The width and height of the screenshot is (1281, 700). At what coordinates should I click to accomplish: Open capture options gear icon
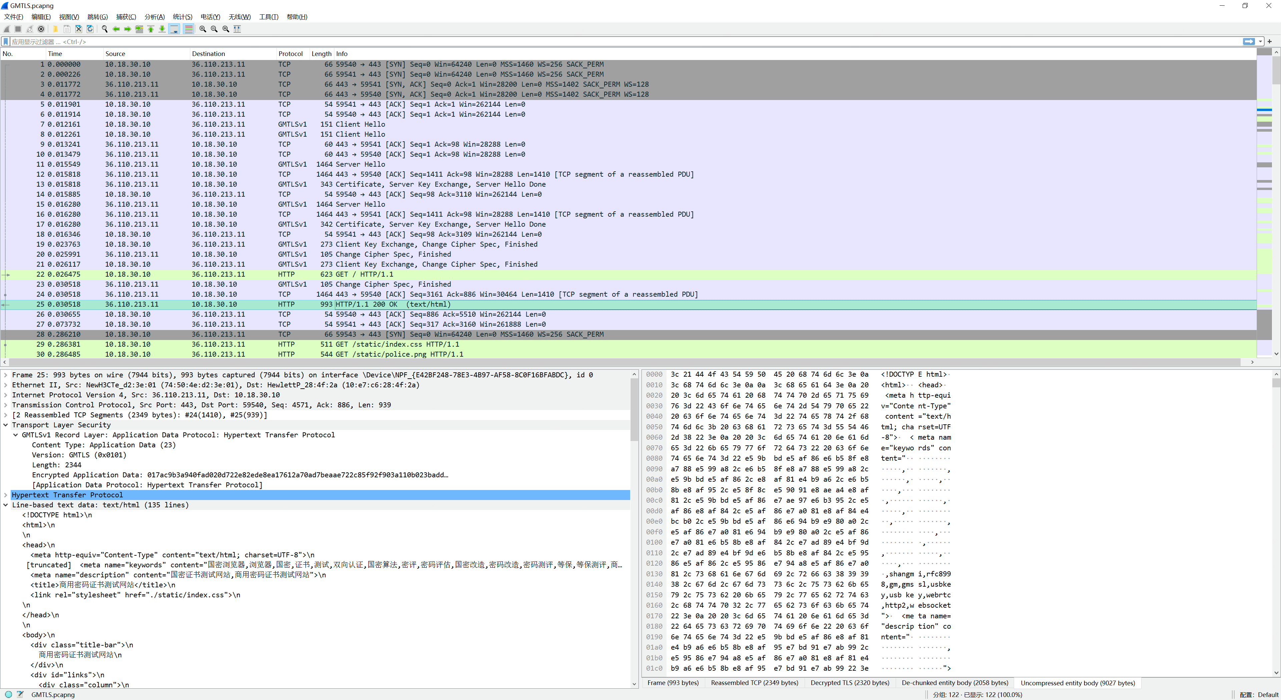(41, 29)
